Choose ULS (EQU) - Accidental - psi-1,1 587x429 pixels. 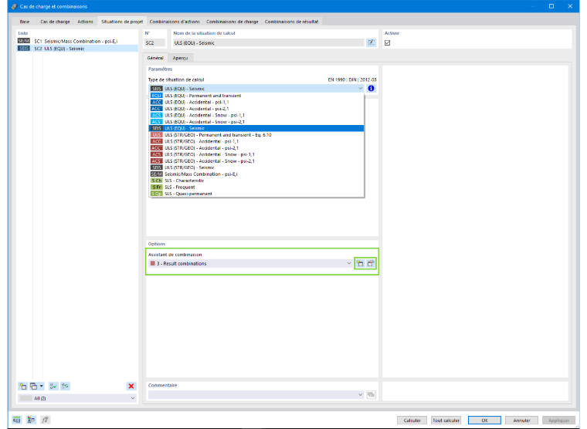pos(256,102)
